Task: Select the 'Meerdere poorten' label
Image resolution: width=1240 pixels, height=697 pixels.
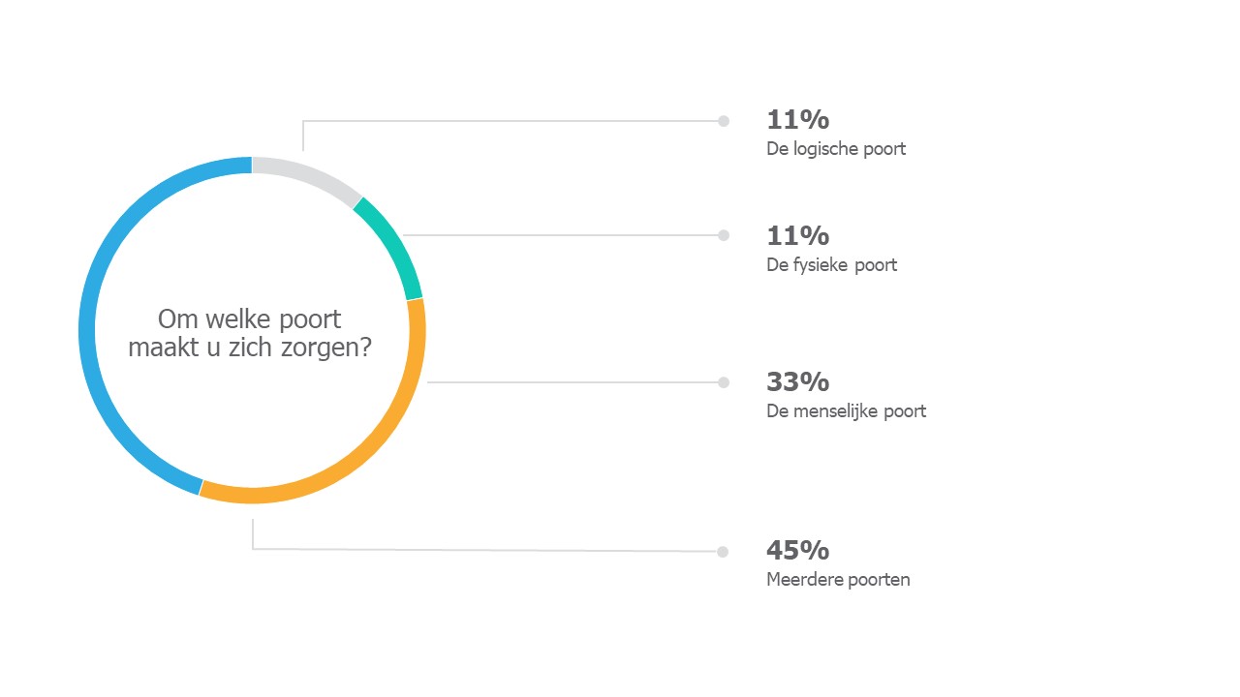Action: [x=838, y=580]
